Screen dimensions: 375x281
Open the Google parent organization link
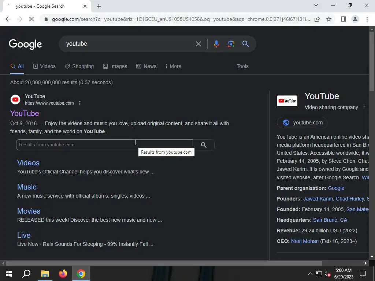click(336, 188)
